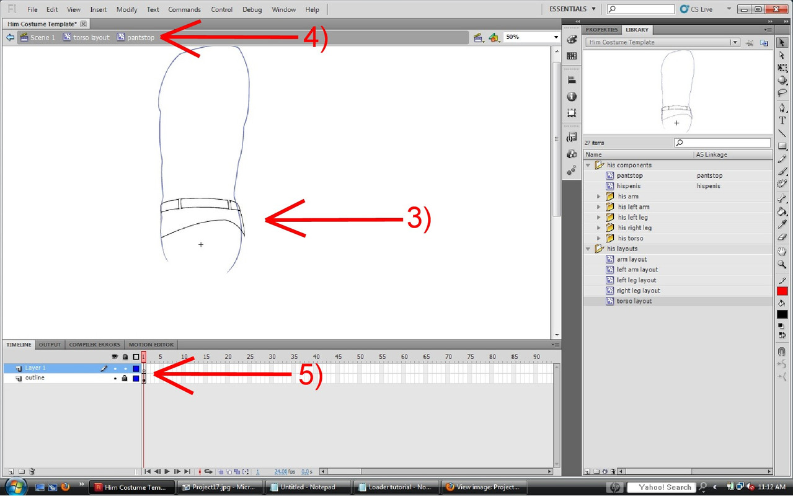Click the red stroke color swatch
The image size is (793, 496).
782,291
